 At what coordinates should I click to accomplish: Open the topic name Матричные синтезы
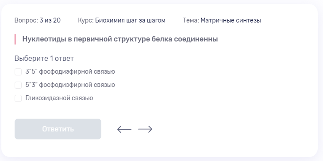tap(231, 20)
